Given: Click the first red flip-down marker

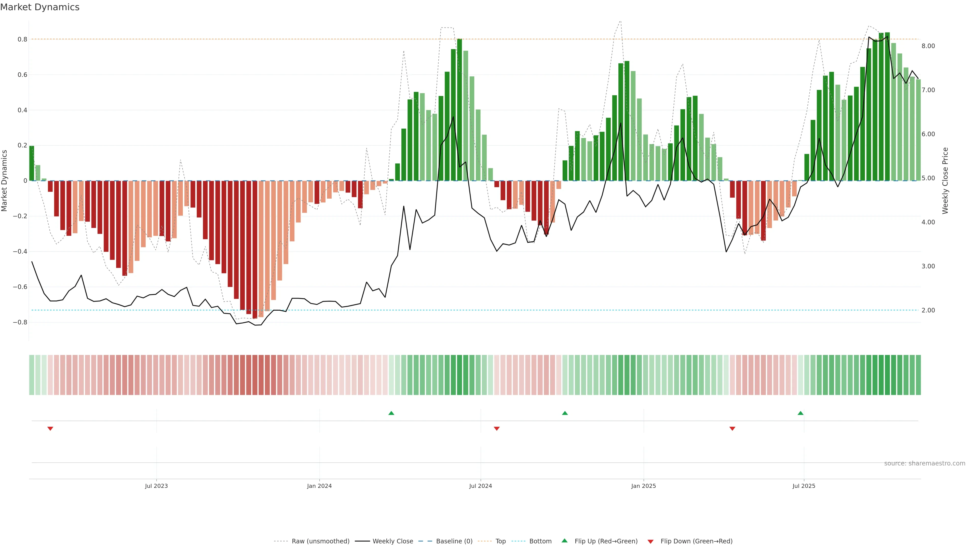Looking at the screenshot, I should click(x=50, y=429).
